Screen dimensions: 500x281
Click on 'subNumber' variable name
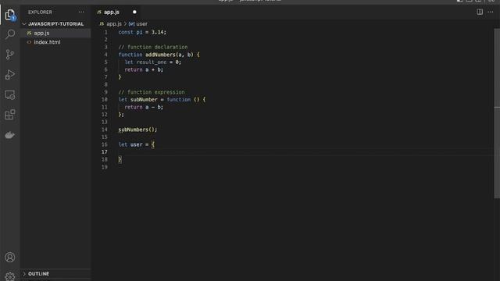[x=144, y=99]
